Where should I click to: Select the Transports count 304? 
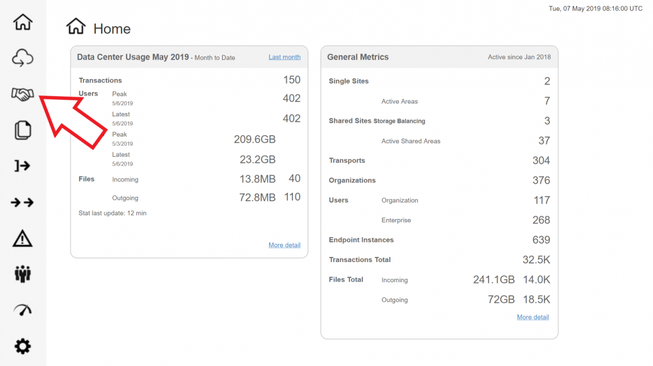pyautogui.click(x=541, y=161)
